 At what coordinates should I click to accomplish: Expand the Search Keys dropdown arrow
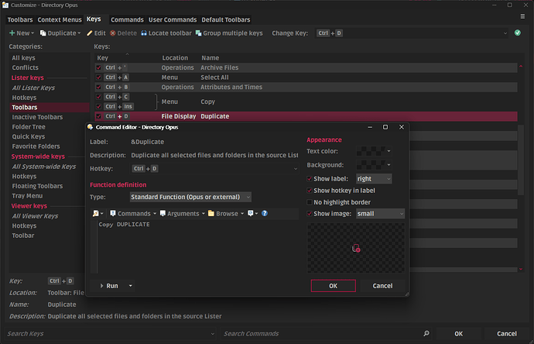[x=213, y=334]
